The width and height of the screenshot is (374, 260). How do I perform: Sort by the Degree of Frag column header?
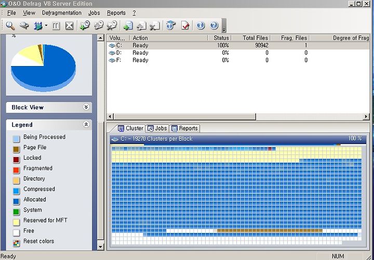(340, 38)
